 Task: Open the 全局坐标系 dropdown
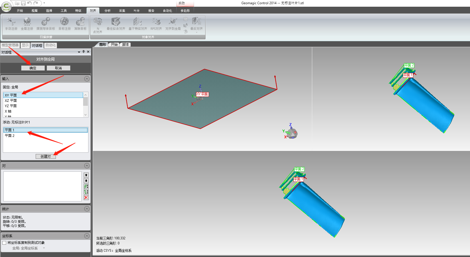click(44, 248)
